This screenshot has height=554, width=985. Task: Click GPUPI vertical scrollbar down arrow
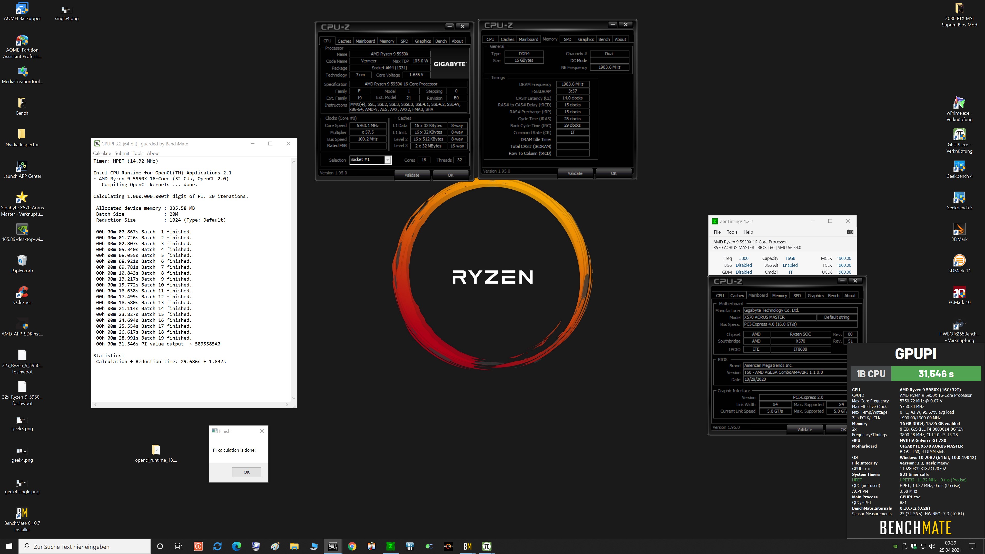coord(294,398)
